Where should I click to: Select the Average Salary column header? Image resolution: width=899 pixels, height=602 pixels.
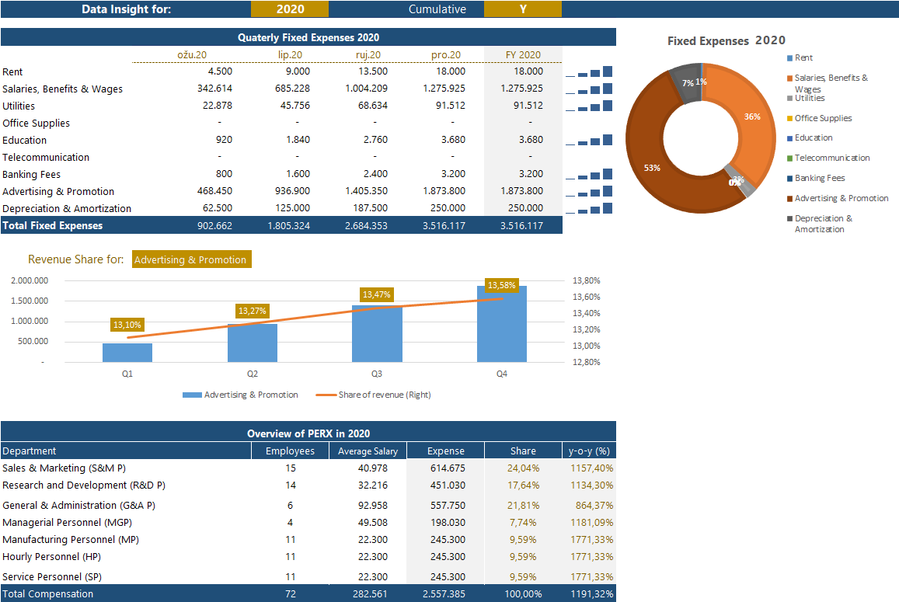[368, 451]
